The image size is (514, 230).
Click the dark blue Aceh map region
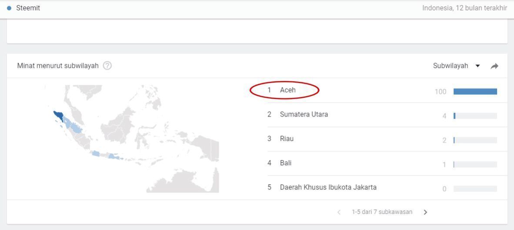tap(59, 115)
